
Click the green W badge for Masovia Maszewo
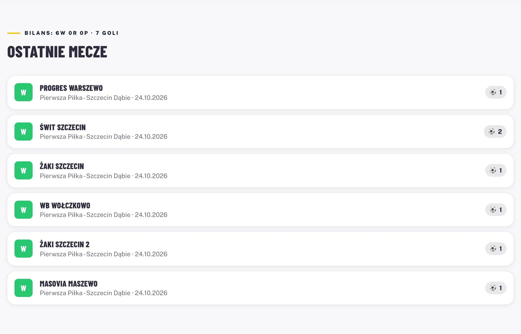pyautogui.click(x=23, y=288)
